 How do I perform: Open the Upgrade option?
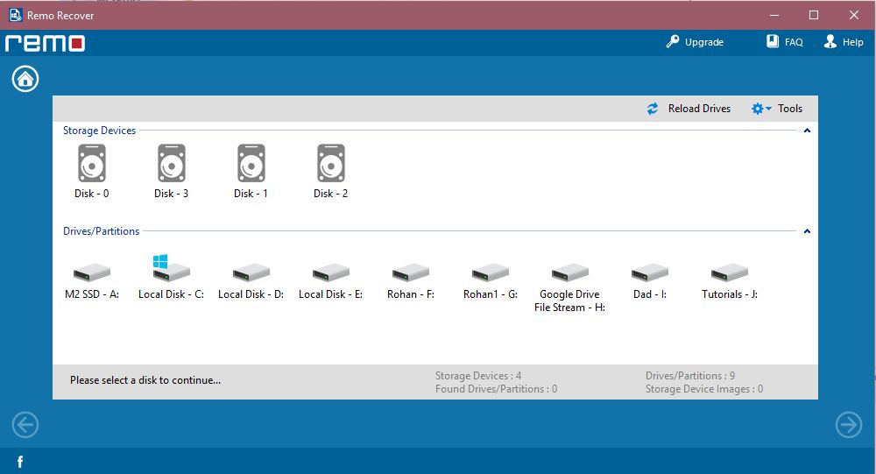(695, 42)
